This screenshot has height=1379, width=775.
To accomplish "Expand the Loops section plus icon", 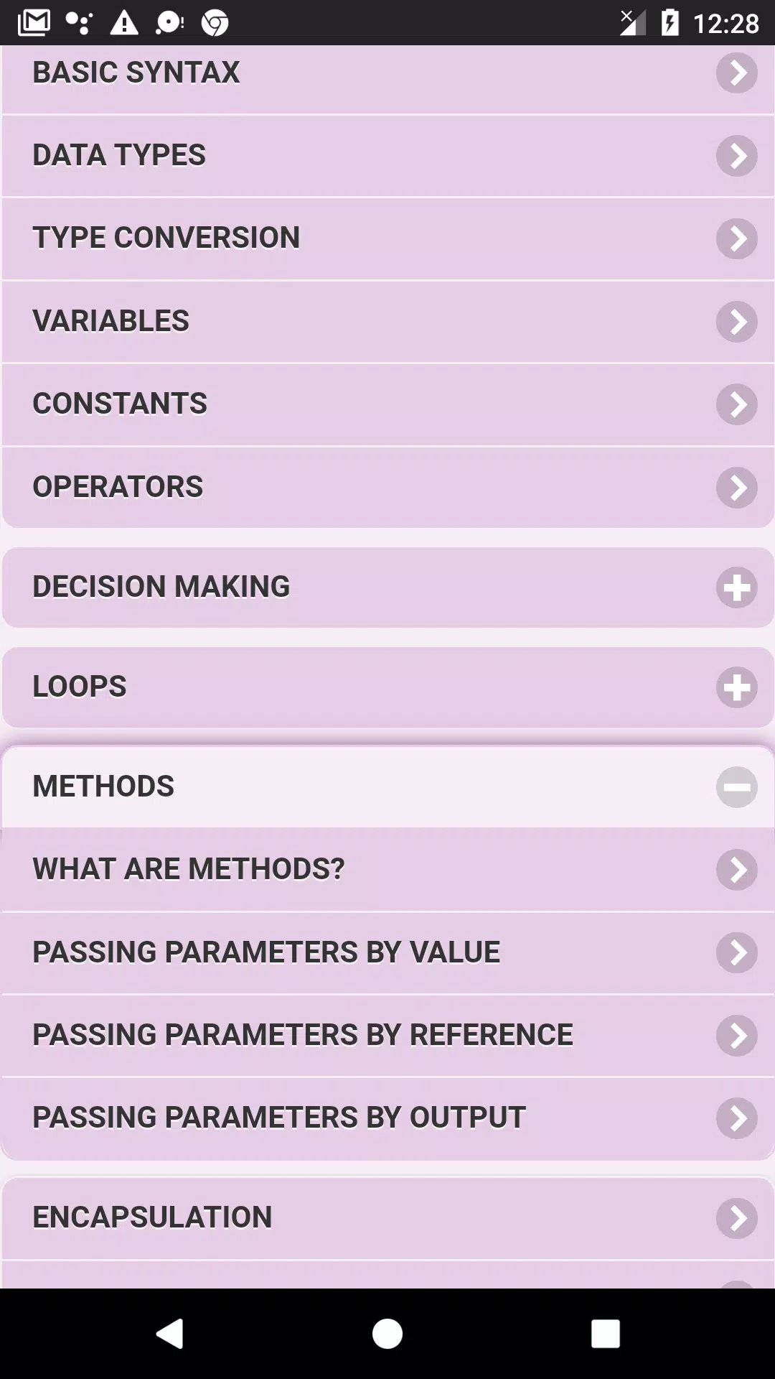I will [x=736, y=688].
